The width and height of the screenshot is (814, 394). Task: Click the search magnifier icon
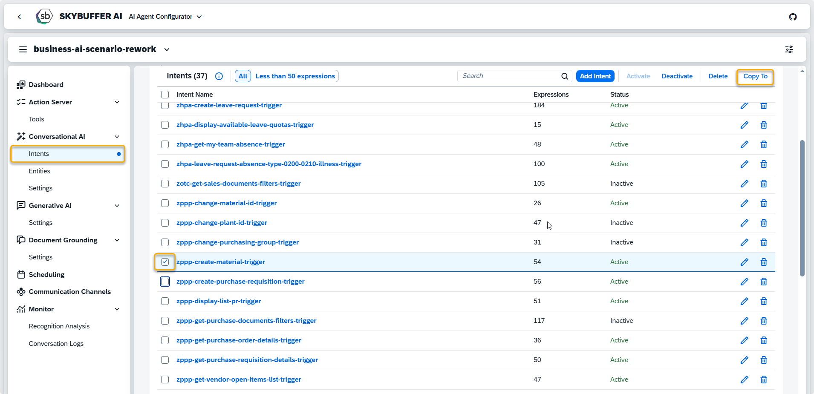tap(565, 76)
